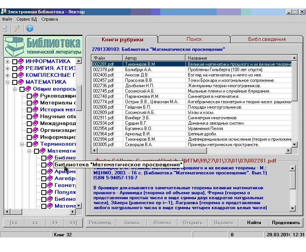Switch to the Библ.сведения tab
The width and height of the screenshot is (306, 252).
coord(267,39)
